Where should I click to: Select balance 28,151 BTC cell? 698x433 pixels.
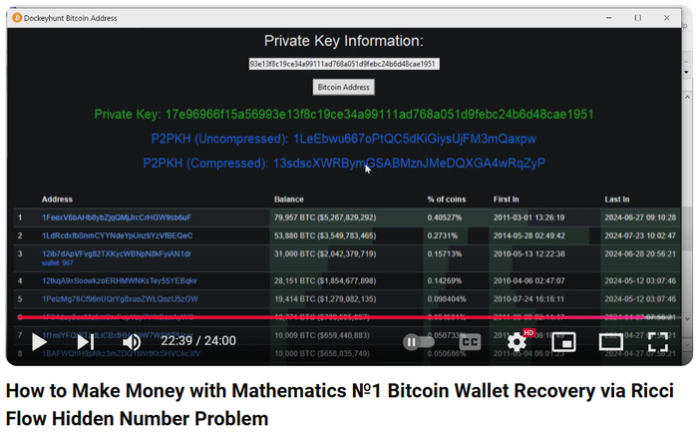pyautogui.click(x=325, y=281)
